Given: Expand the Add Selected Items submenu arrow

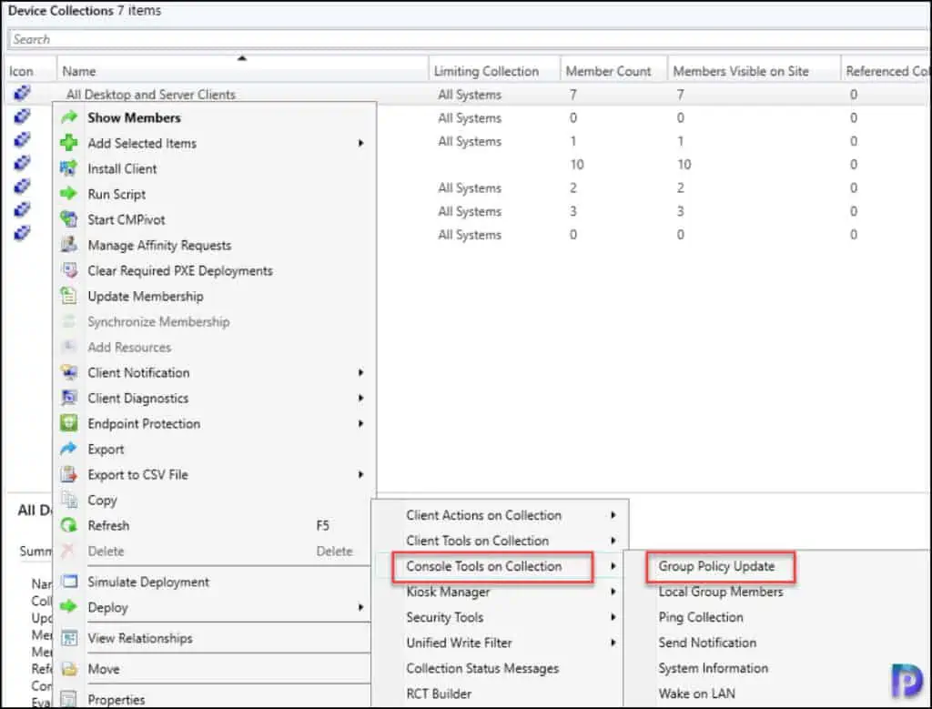Looking at the screenshot, I should (361, 143).
